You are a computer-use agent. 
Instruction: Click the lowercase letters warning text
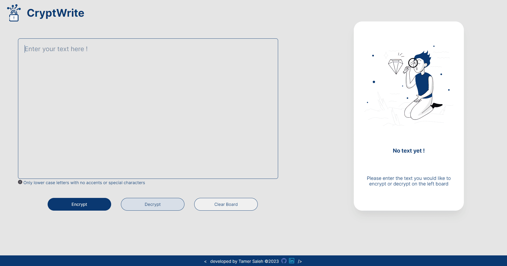(84, 183)
